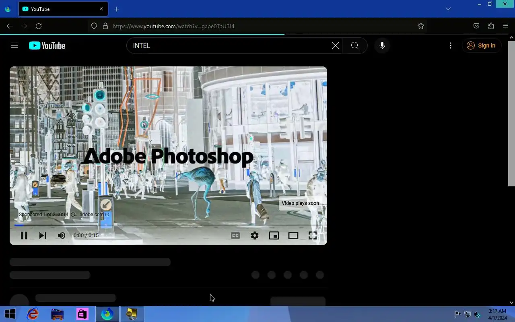Switch to miniplayer mode

[274, 235]
